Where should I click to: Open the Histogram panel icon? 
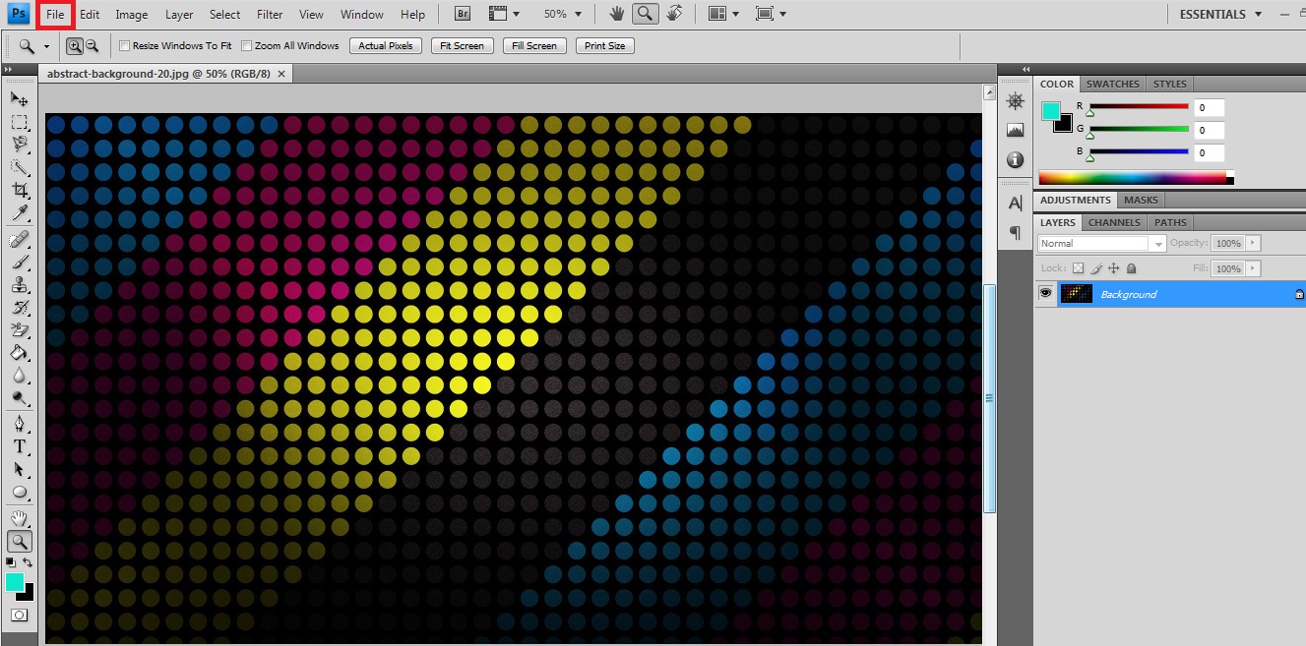click(1016, 130)
